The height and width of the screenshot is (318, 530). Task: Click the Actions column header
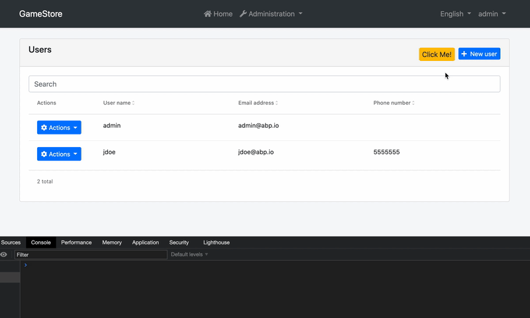[x=46, y=103]
